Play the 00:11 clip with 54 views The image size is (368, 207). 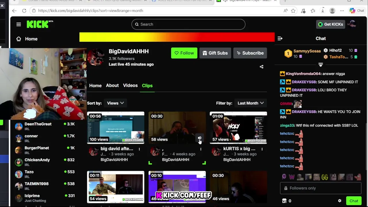pos(116,187)
